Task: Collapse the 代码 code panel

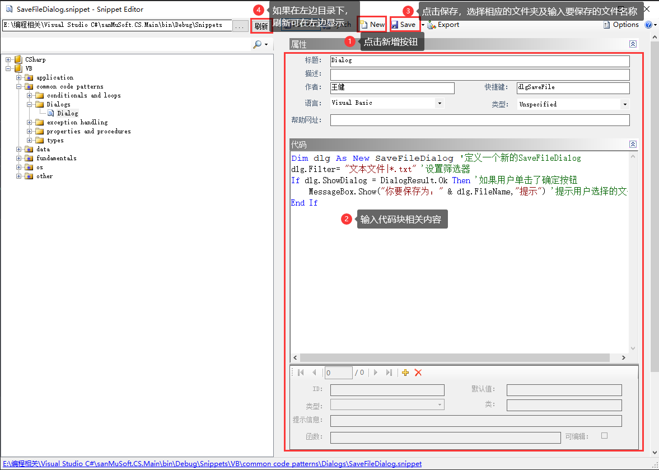Action: 633,144
